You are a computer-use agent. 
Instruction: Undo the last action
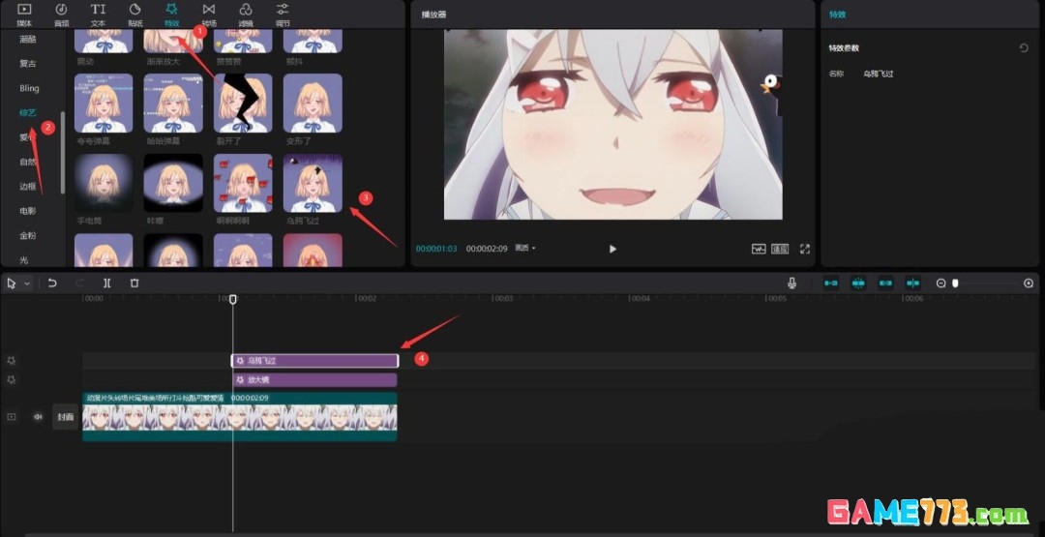52,283
